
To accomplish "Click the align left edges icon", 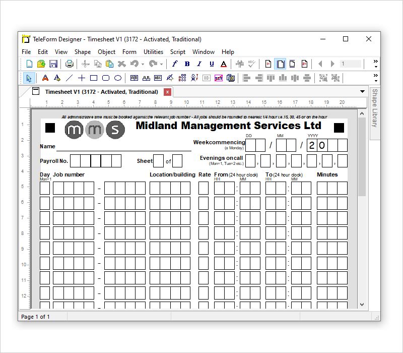I will click(x=246, y=78).
